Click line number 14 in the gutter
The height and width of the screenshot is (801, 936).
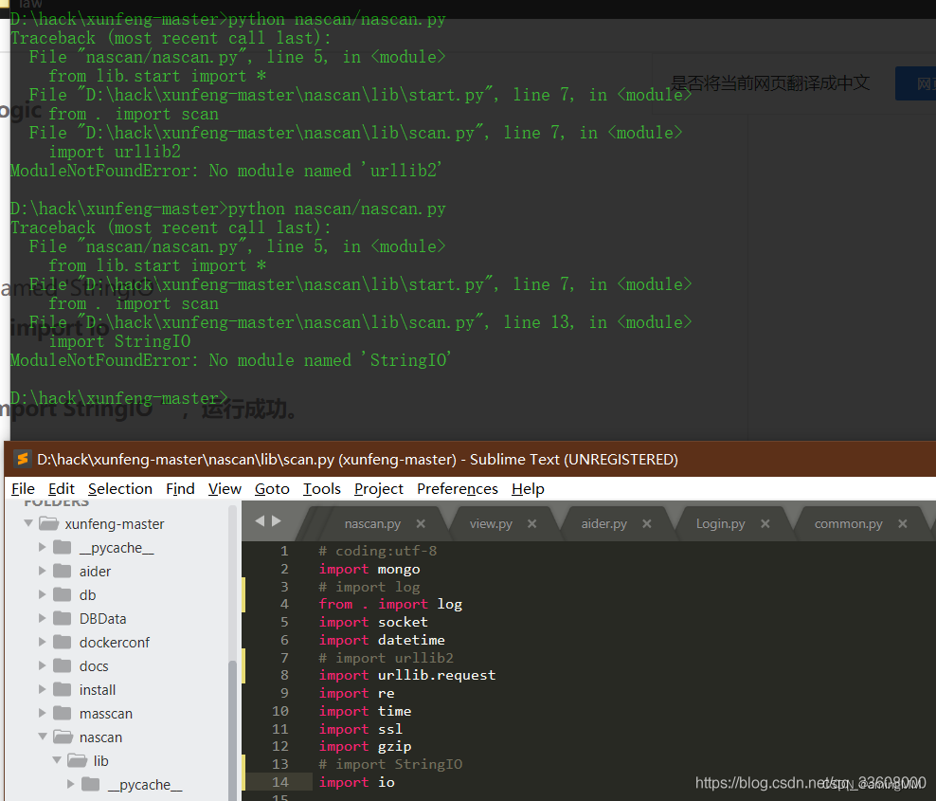point(280,782)
